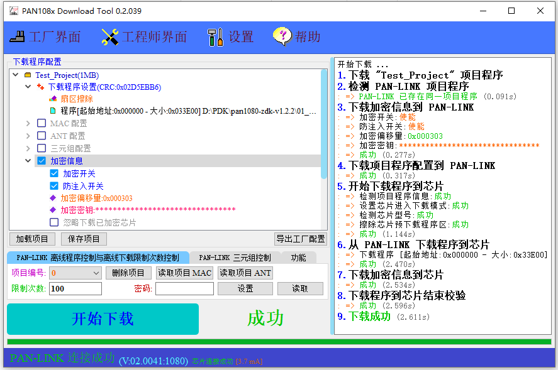Image resolution: width=558 pixels, height=370 pixels.
Task: Select the 功能 tab
Action: coord(298,258)
